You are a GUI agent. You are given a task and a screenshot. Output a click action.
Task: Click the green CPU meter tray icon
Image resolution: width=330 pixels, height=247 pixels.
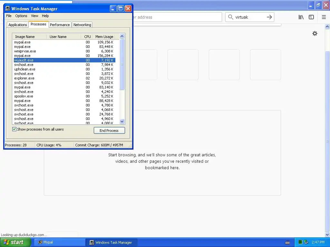(x=300, y=242)
